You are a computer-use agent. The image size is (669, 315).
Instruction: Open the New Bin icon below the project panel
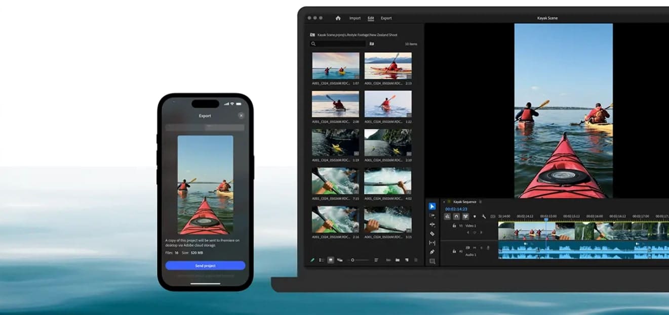[398, 260]
